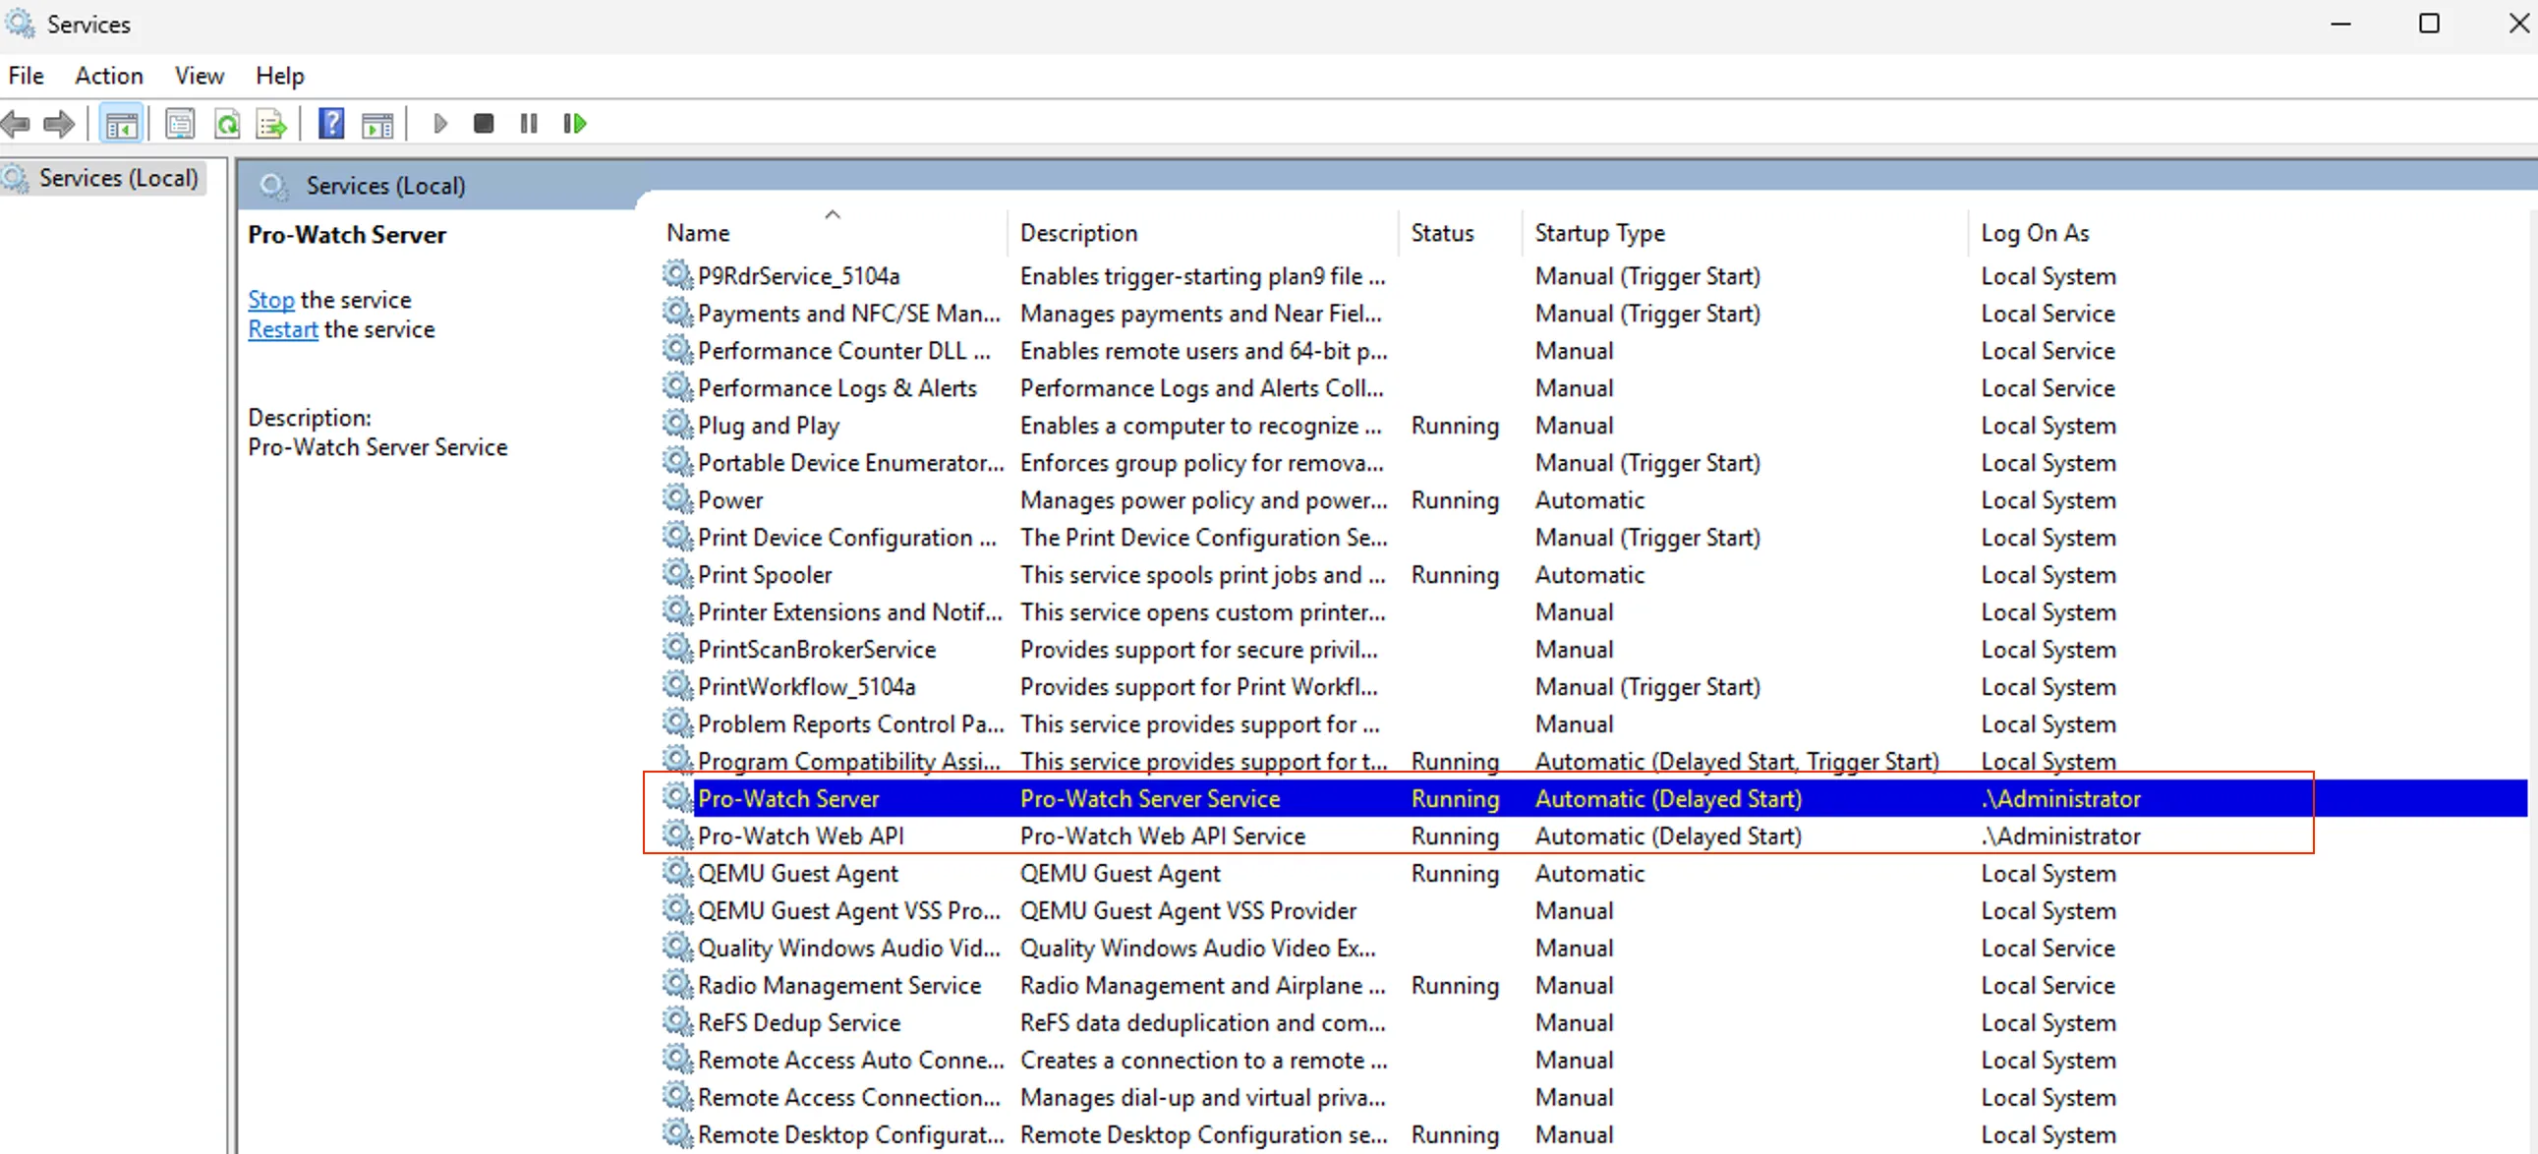Click Start Service play icon
The image size is (2538, 1154).
(439, 124)
